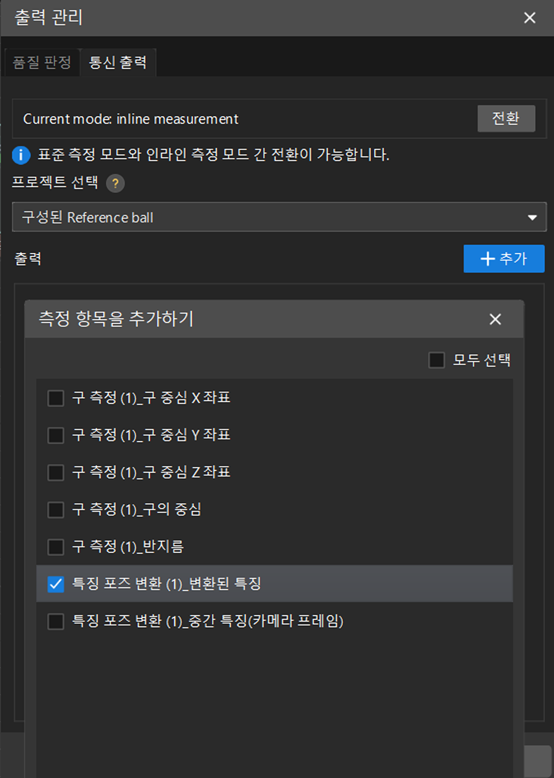Viewport: 554px width, 778px height.
Task: Click the 출력 section label
Action: pos(28,259)
